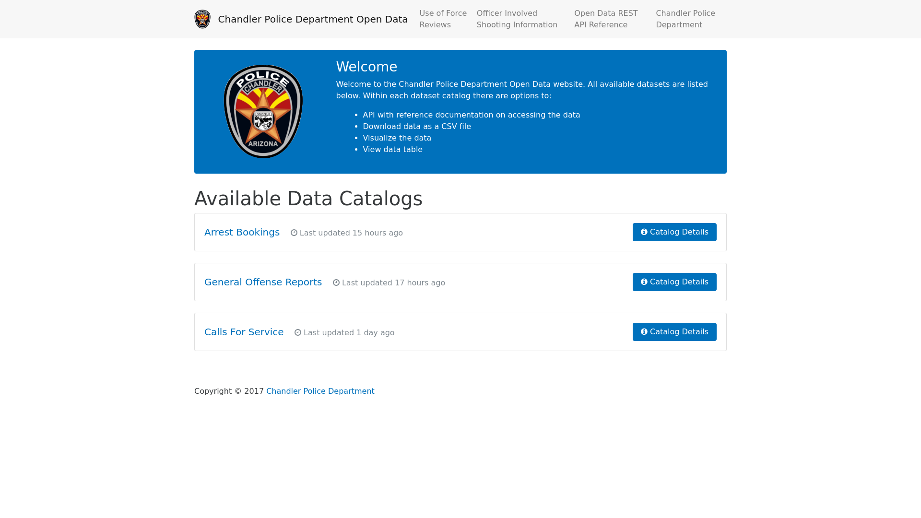
Task: Open the Calls For Service catalog link
Action: click(x=244, y=332)
